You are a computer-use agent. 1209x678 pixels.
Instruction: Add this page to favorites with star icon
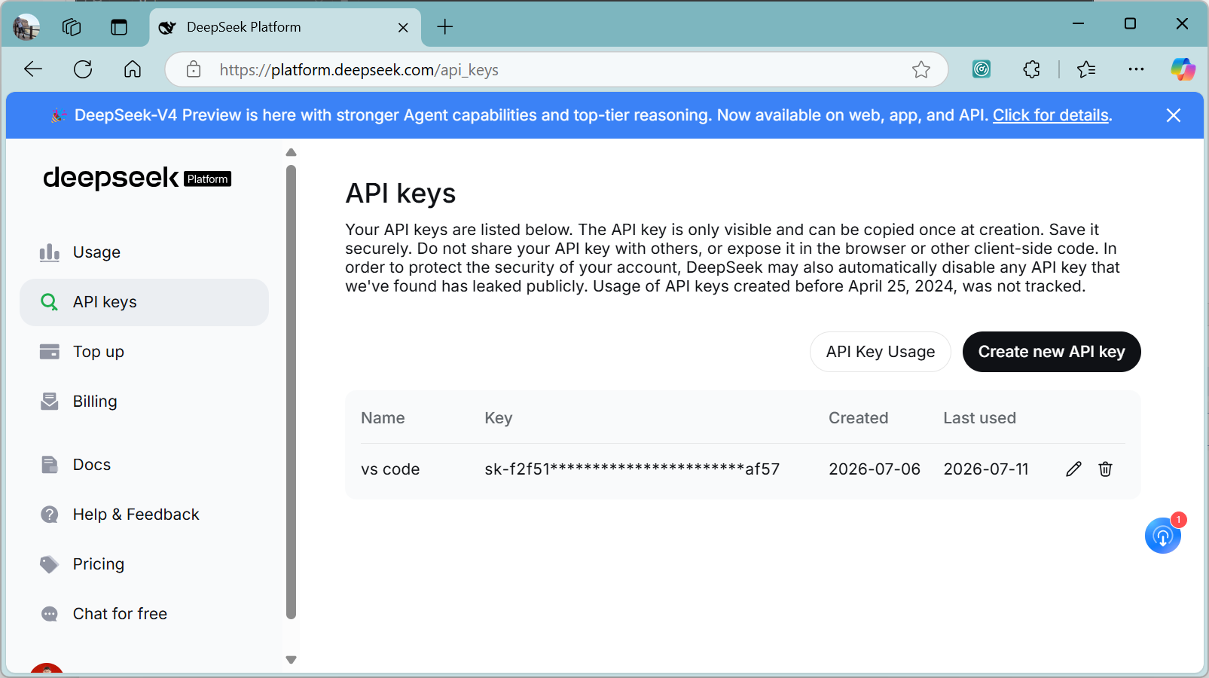pyautogui.click(x=921, y=69)
